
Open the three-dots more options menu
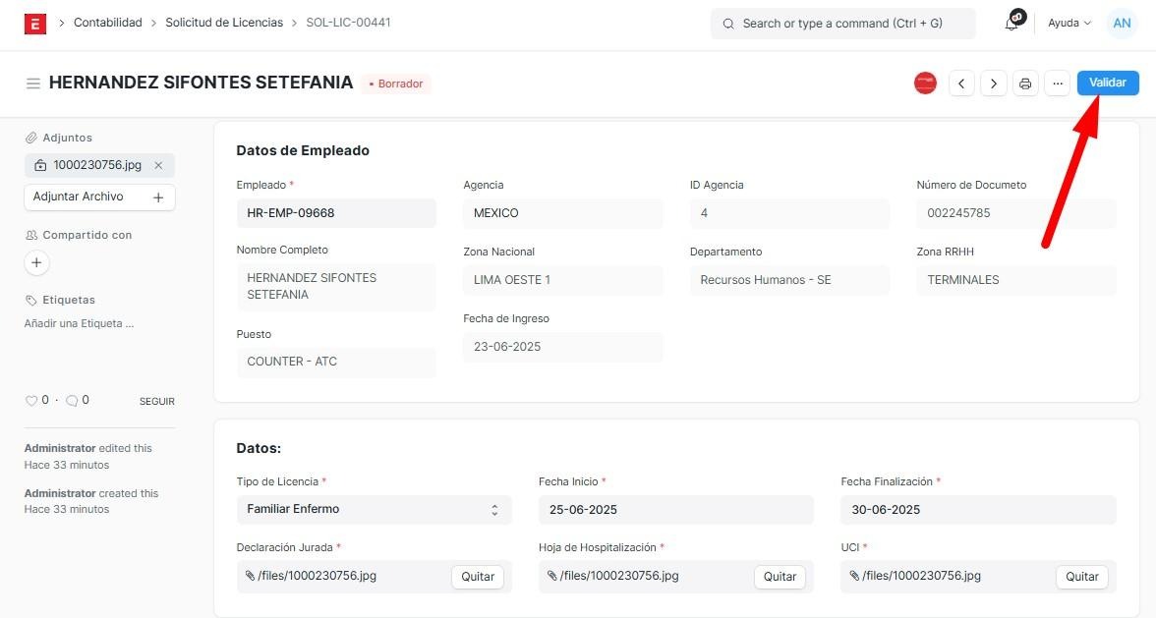coord(1057,84)
